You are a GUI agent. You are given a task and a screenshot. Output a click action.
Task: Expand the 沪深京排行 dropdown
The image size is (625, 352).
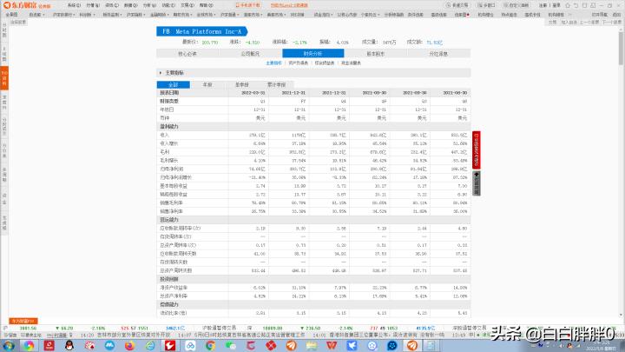pos(63,15)
